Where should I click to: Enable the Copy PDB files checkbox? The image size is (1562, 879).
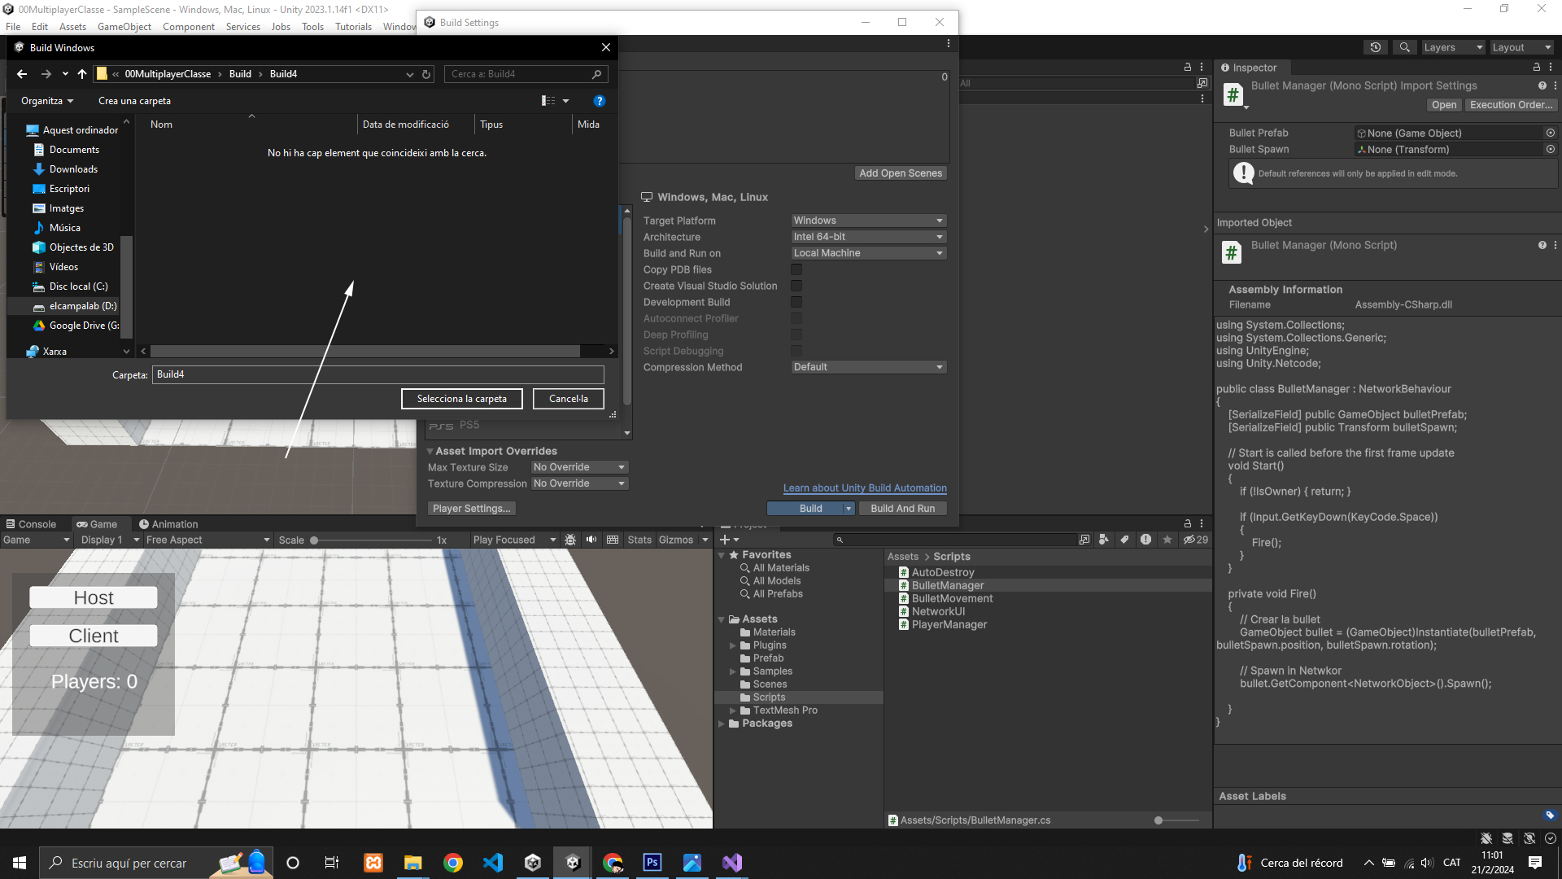(x=796, y=269)
